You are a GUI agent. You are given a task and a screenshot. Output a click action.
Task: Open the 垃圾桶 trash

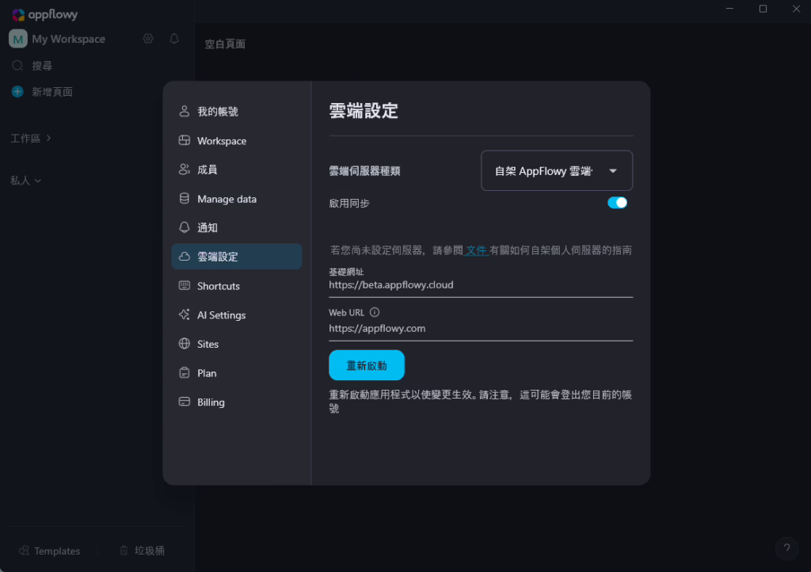(x=143, y=551)
